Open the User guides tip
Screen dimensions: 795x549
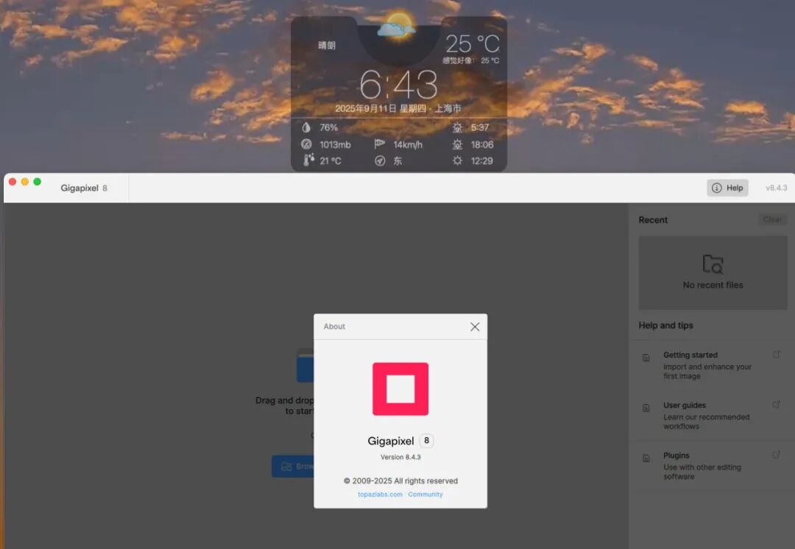712,415
